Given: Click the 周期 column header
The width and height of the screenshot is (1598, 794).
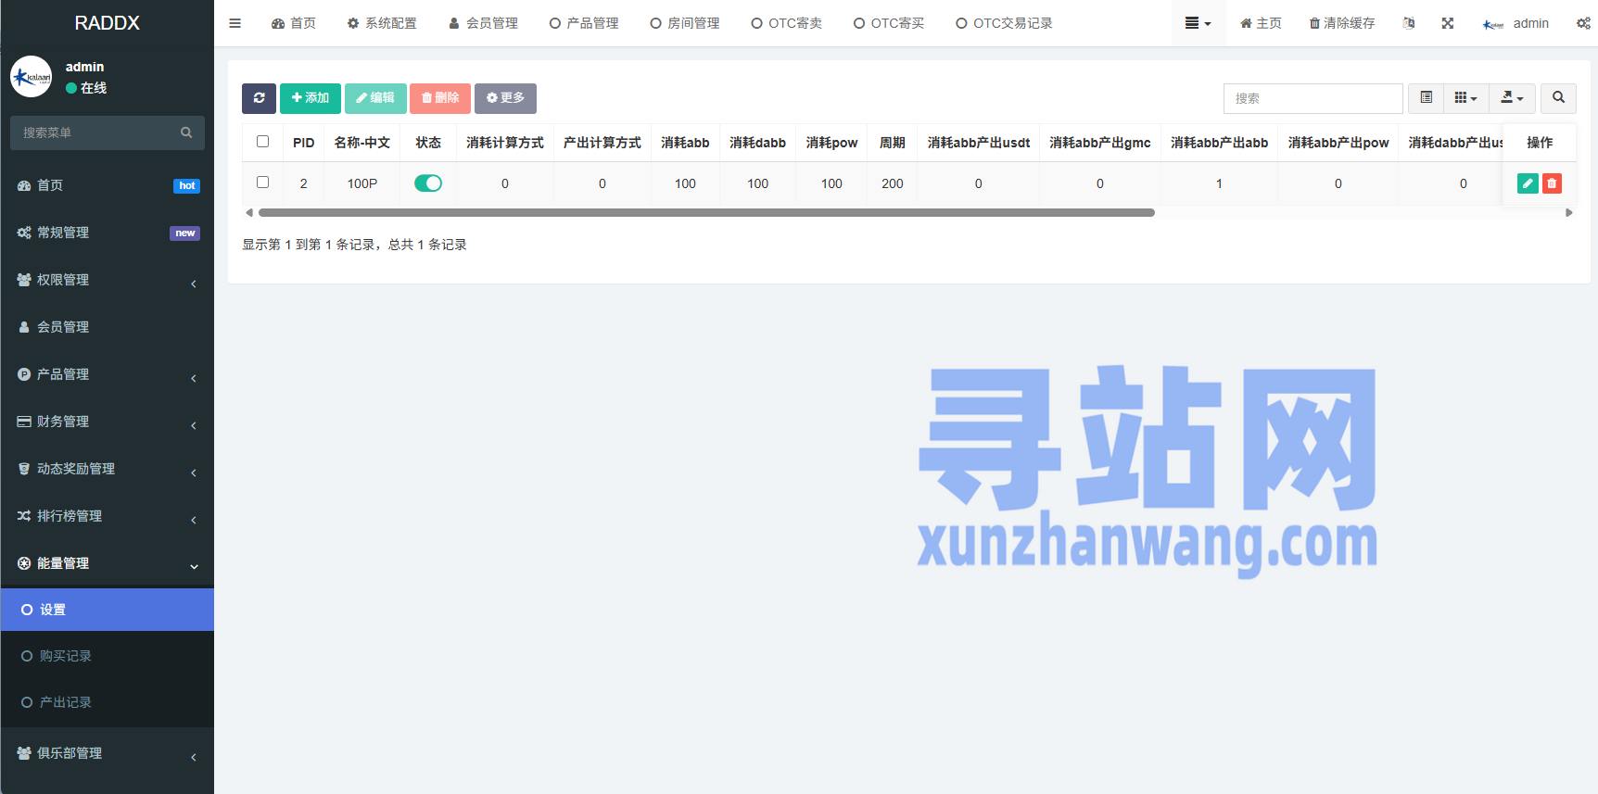Looking at the screenshot, I should click(892, 143).
